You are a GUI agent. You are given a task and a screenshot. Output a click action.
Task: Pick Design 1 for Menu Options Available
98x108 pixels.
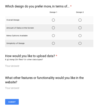pos(53,35)
